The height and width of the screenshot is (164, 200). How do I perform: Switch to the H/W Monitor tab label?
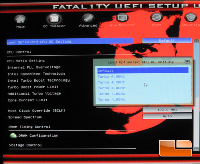(x=122, y=25)
